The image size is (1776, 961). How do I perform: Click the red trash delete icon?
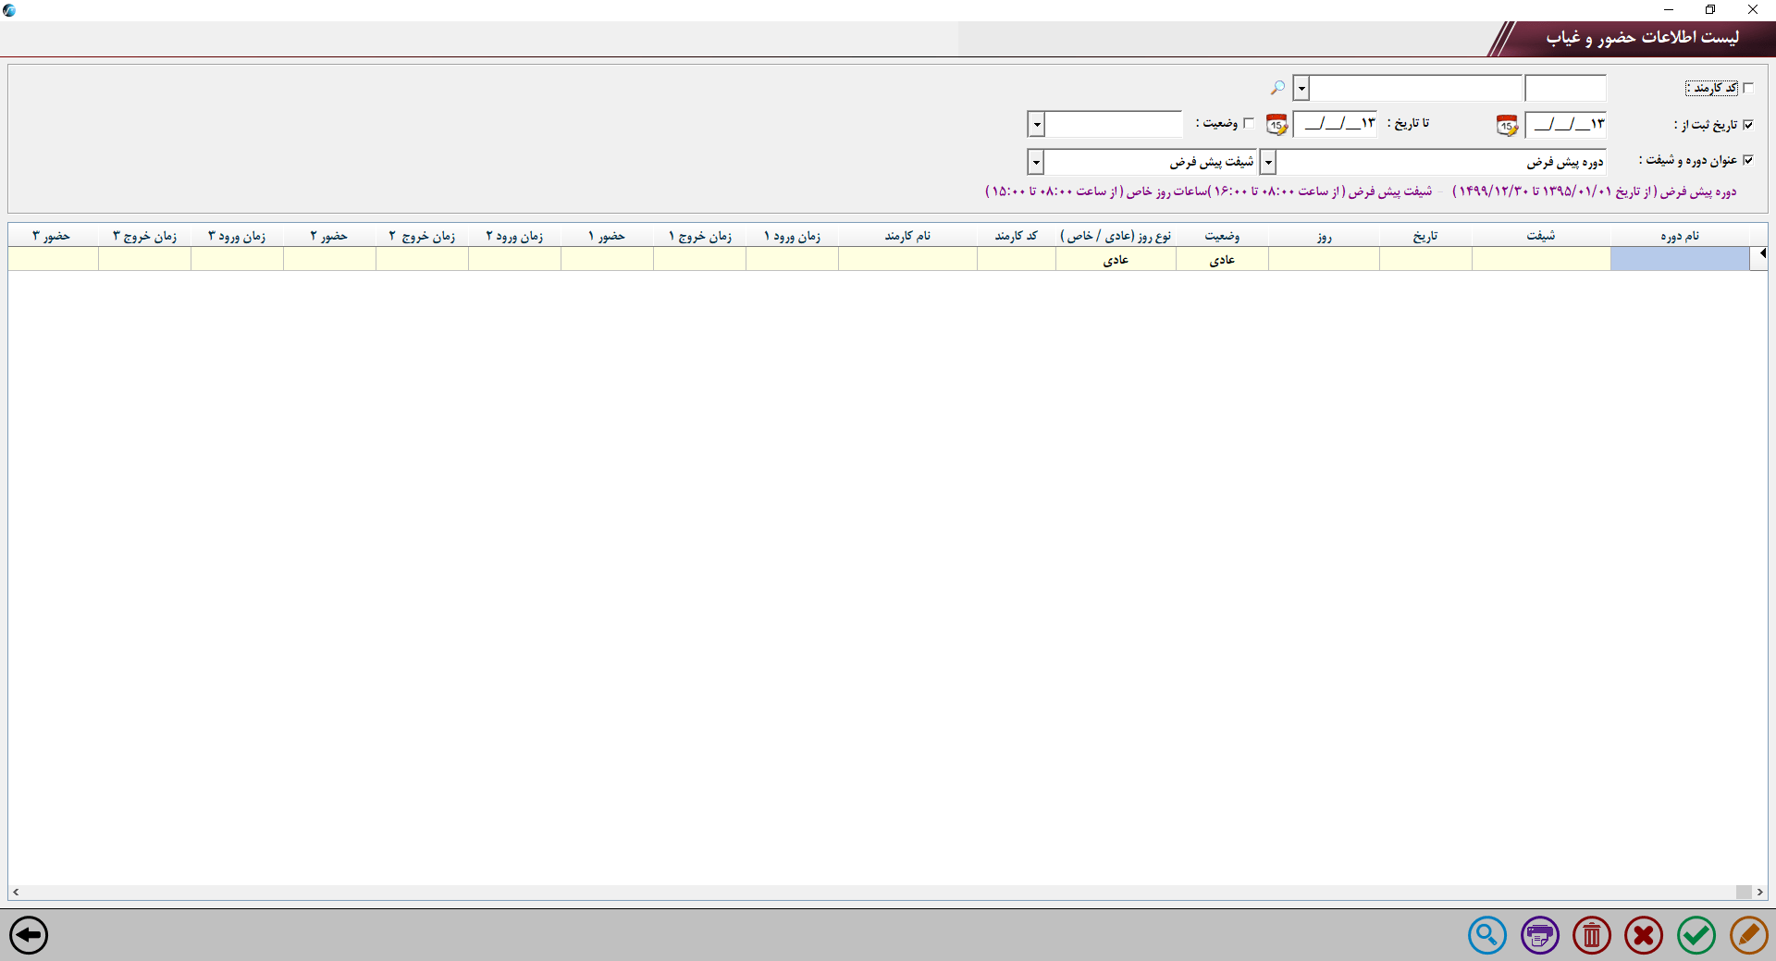(x=1591, y=935)
